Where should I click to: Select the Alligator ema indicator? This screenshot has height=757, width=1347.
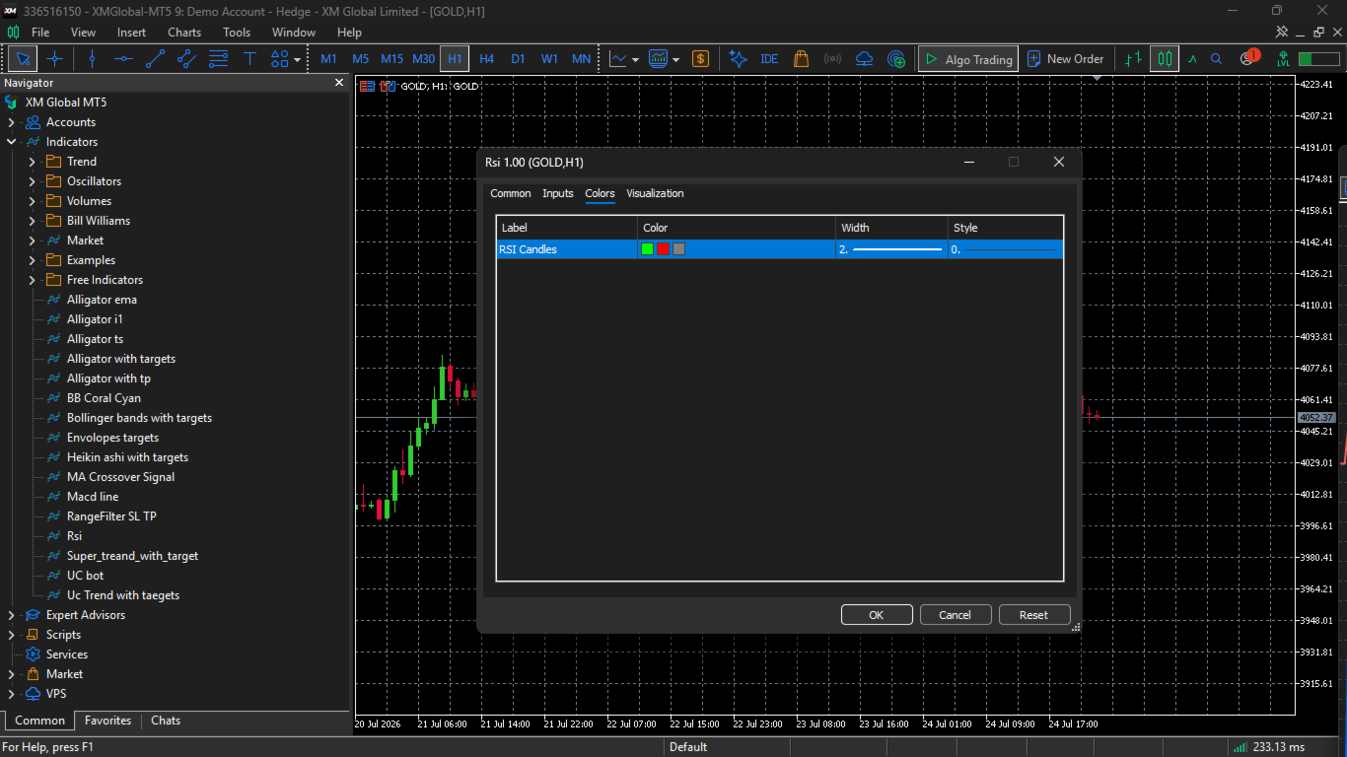(x=102, y=300)
